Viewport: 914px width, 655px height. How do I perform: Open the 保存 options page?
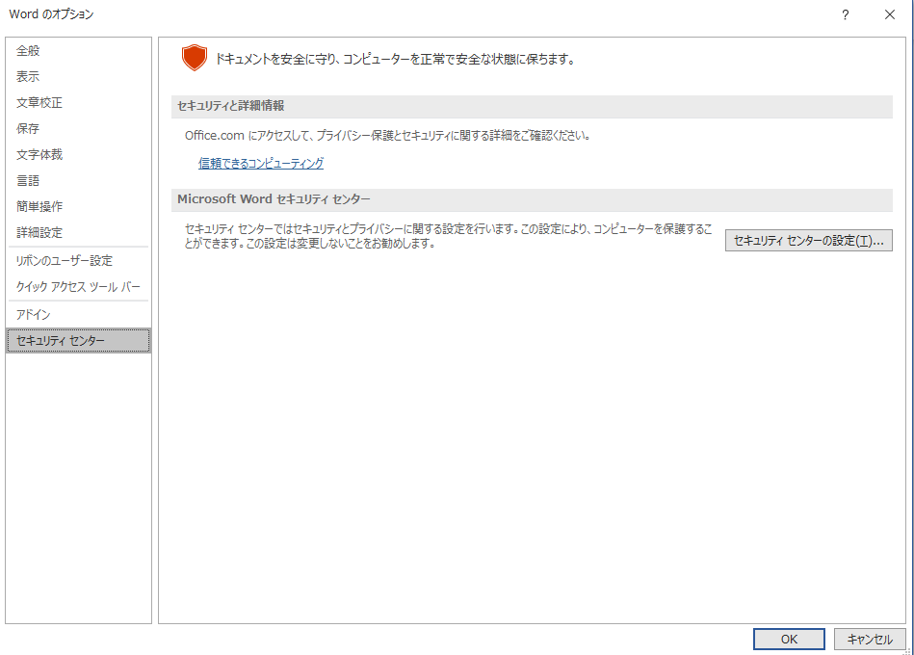(78, 128)
